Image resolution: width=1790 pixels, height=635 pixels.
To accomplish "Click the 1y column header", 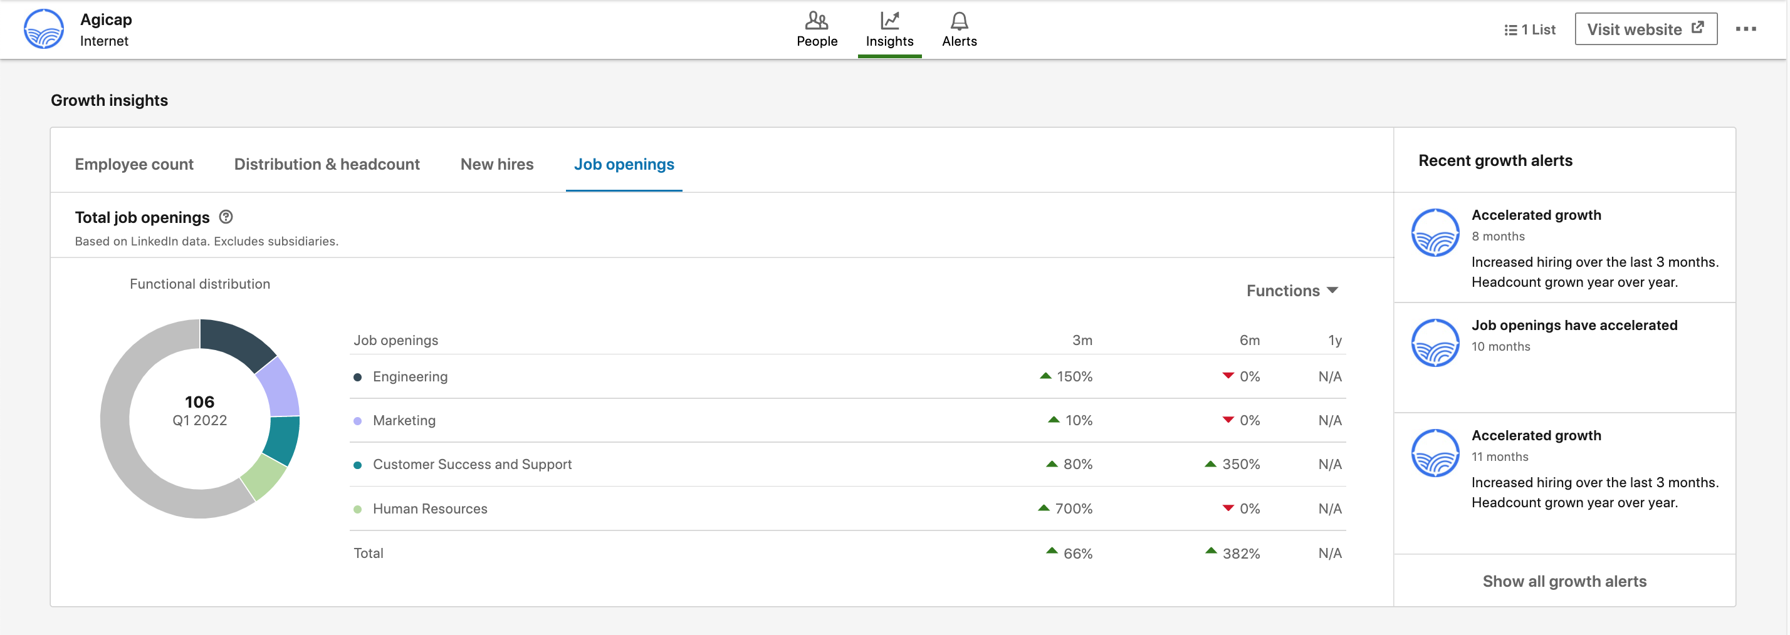I will 1335,340.
